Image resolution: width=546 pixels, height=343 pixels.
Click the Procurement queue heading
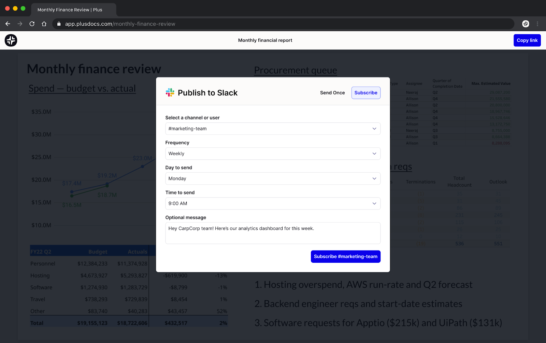pyautogui.click(x=296, y=70)
